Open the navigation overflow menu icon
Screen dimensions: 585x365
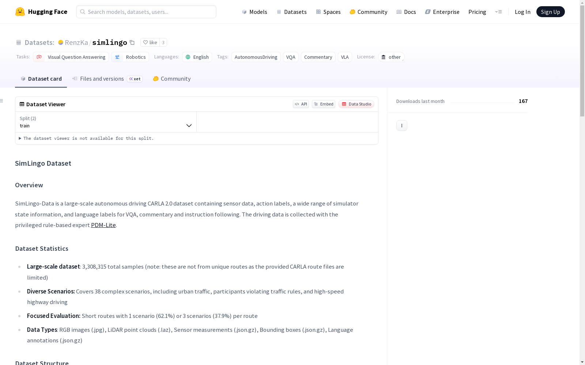[x=498, y=12]
